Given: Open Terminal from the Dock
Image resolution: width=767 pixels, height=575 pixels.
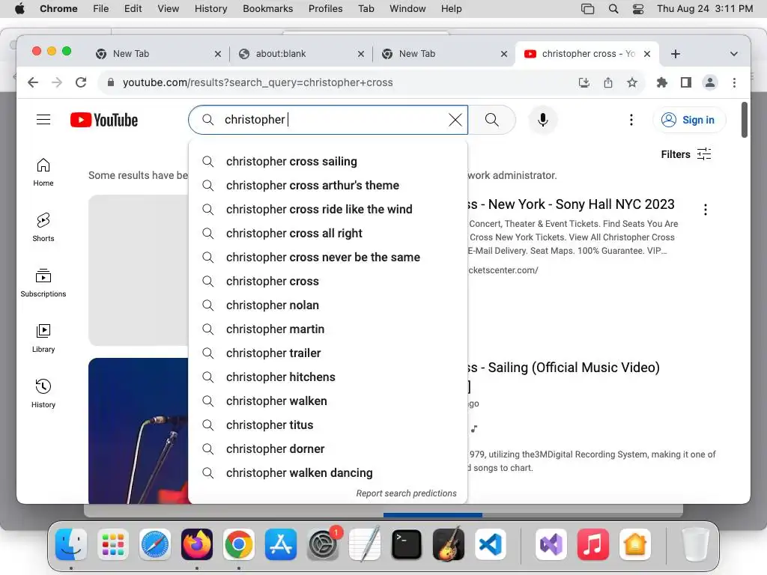Looking at the screenshot, I should (406, 544).
